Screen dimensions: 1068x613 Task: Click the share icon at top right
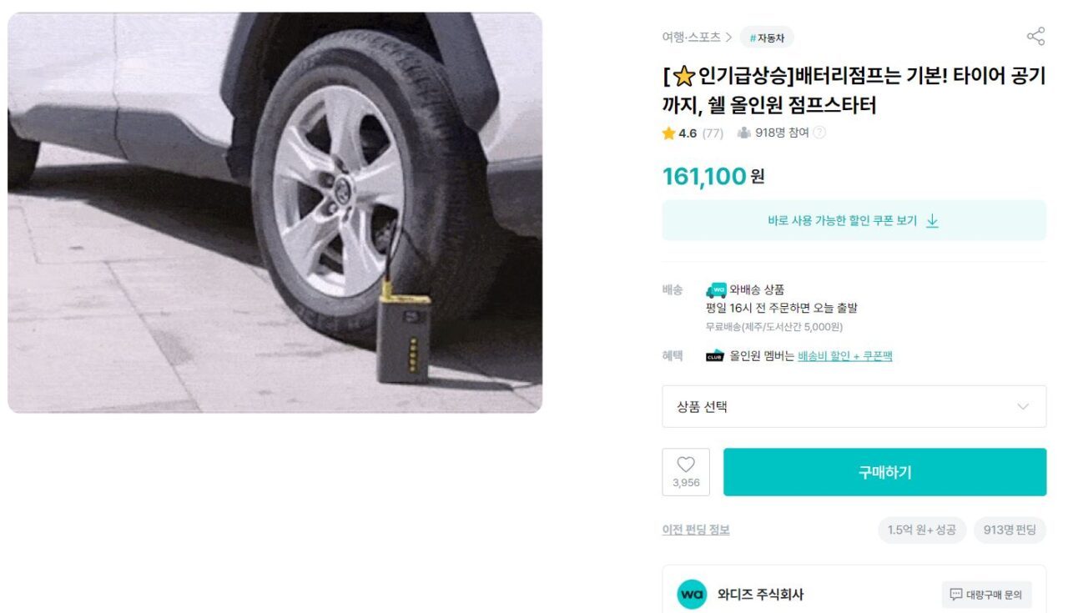click(1035, 37)
